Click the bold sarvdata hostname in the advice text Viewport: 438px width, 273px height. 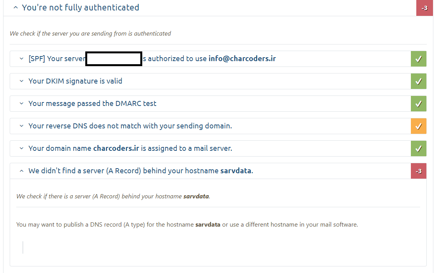[x=208, y=224]
